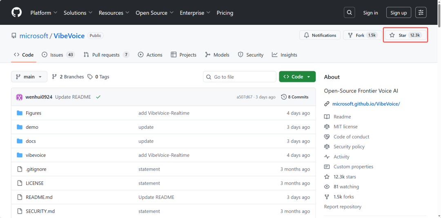The image size is (441, 218).
Task: Switch to the Insights tab
Action: [x=284, y=55]
